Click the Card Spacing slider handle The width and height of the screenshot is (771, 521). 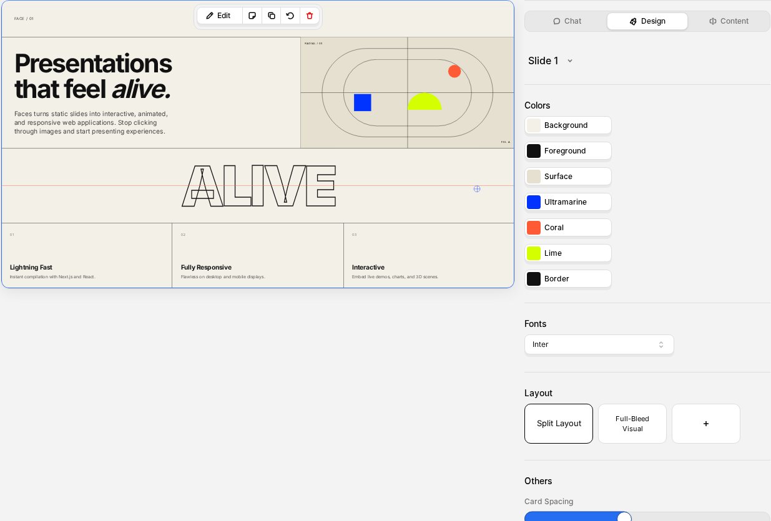click(624, 517)
